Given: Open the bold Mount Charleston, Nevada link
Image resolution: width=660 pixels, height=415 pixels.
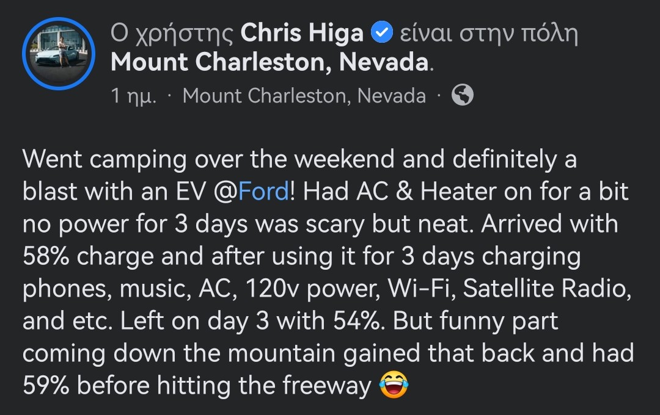Looking at the screenshot, I should pyautogui.click(x=269, y=62).
